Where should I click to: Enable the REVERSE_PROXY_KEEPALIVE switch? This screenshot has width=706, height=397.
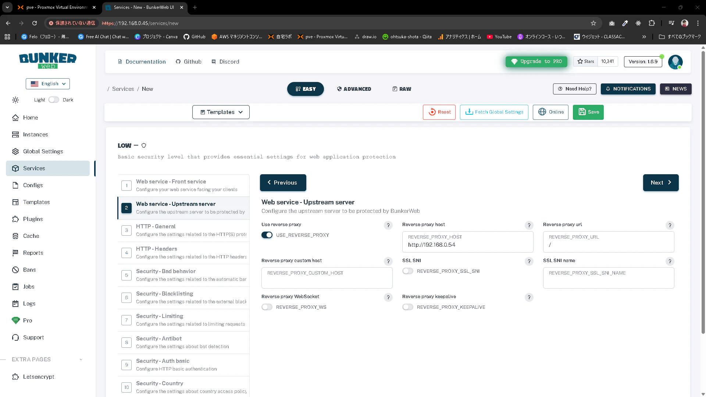(408, 307)
